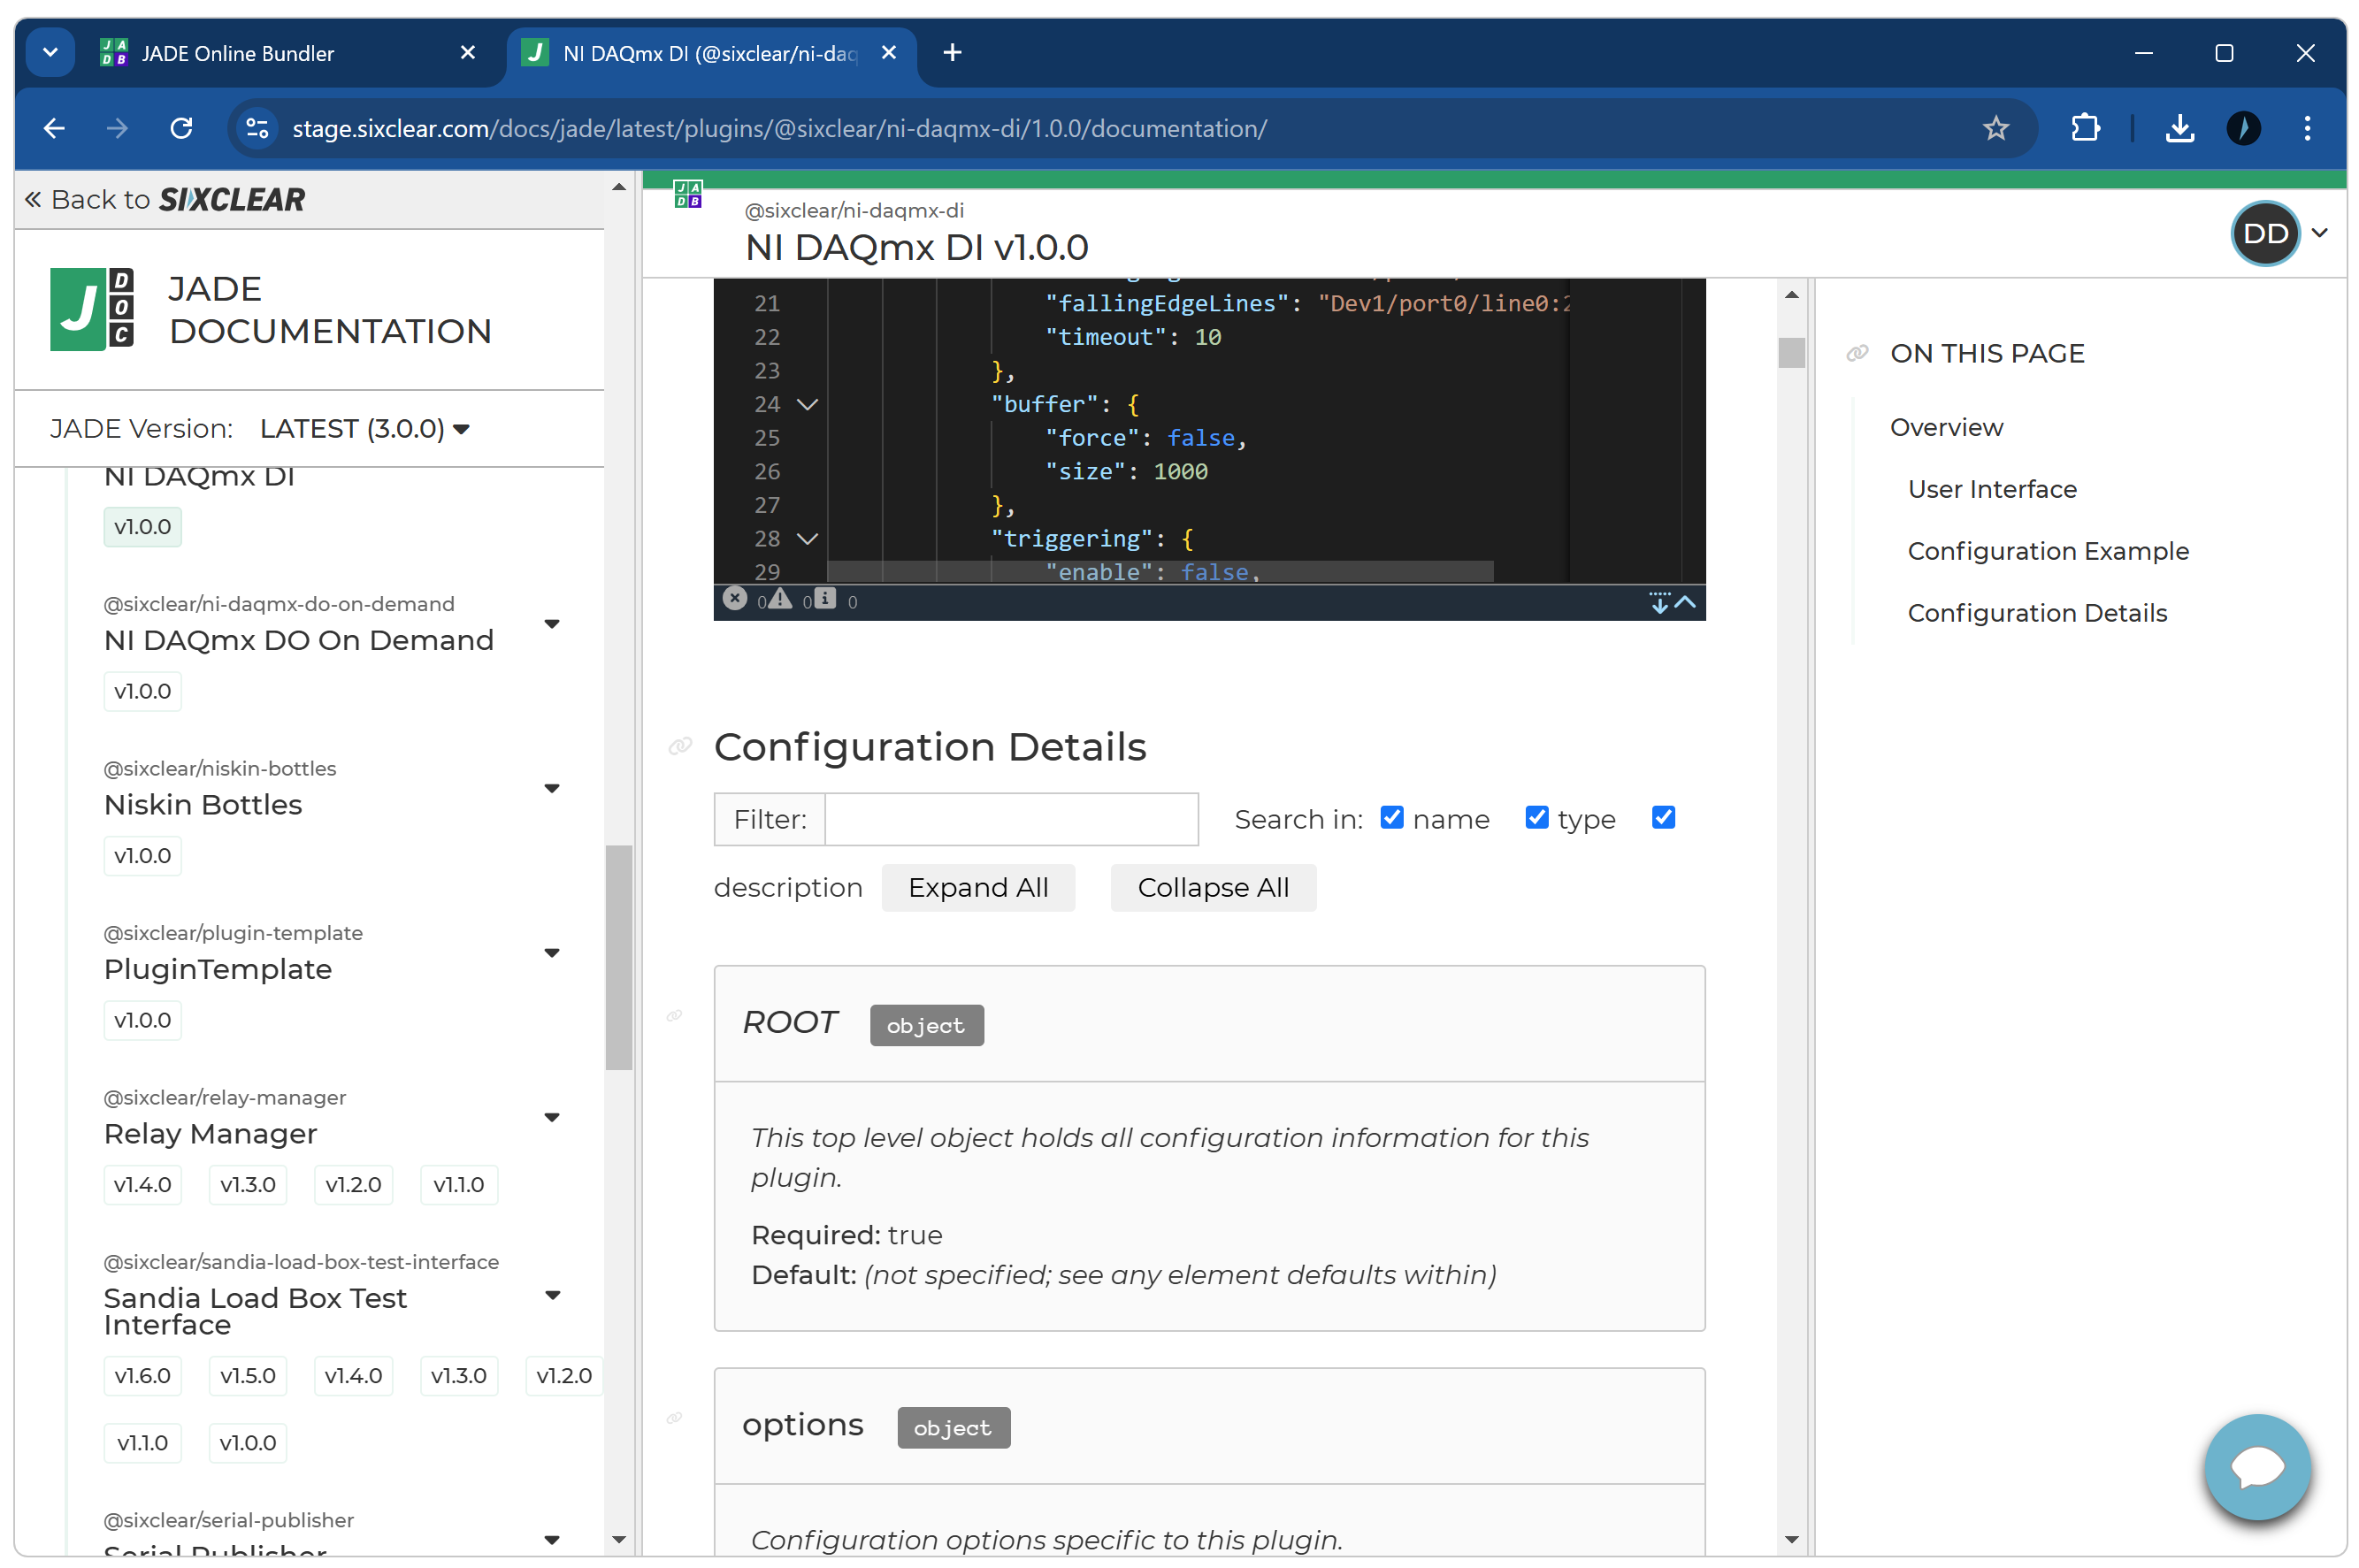Select Relay Manager version v1.4.0

click(142, 1184)
